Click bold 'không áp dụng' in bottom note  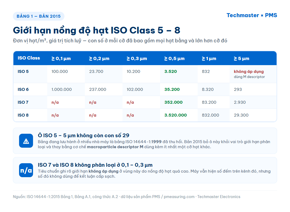pos(103,171)
